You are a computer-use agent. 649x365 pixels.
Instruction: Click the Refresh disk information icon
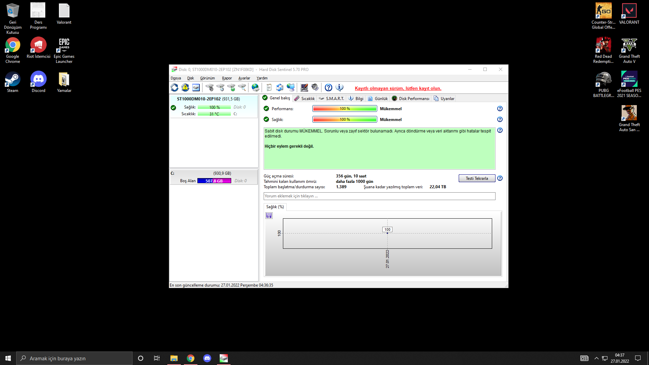click(174, 88)
